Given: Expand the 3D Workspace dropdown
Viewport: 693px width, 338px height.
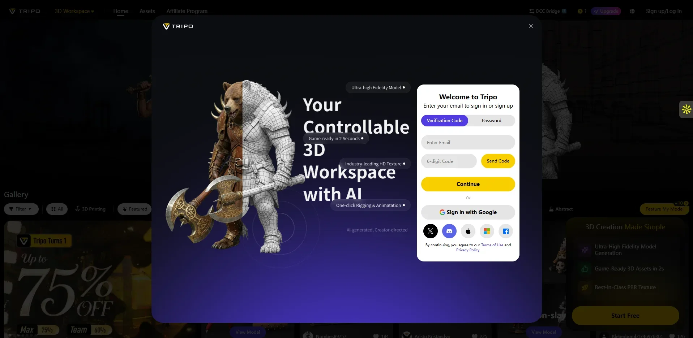Looking at the screenshot, I should [74, 11].
